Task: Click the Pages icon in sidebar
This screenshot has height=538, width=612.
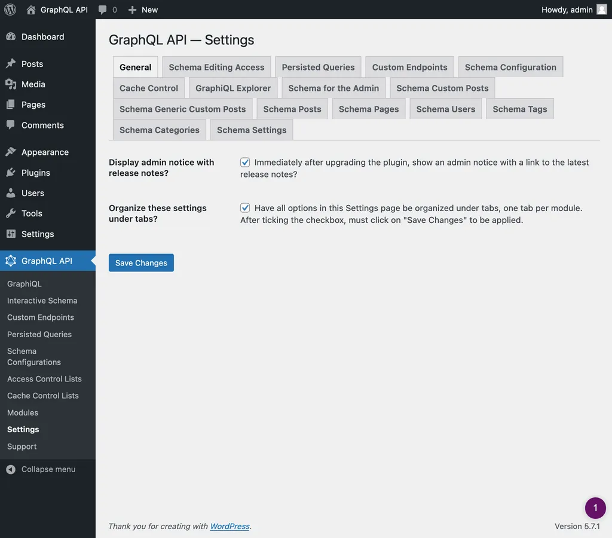Action: (11, 105)
